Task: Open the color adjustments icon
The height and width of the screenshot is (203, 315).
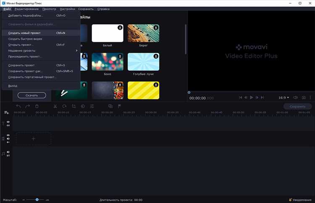Action: tap(83, 106)
